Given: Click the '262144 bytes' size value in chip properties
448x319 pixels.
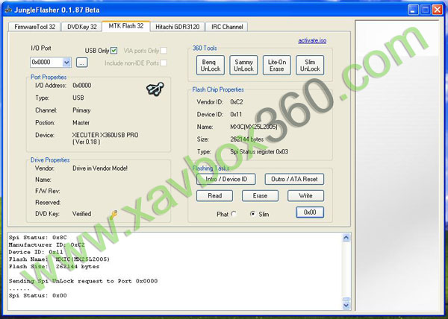Looking at the screenshot, I should (x=247, y=139).
